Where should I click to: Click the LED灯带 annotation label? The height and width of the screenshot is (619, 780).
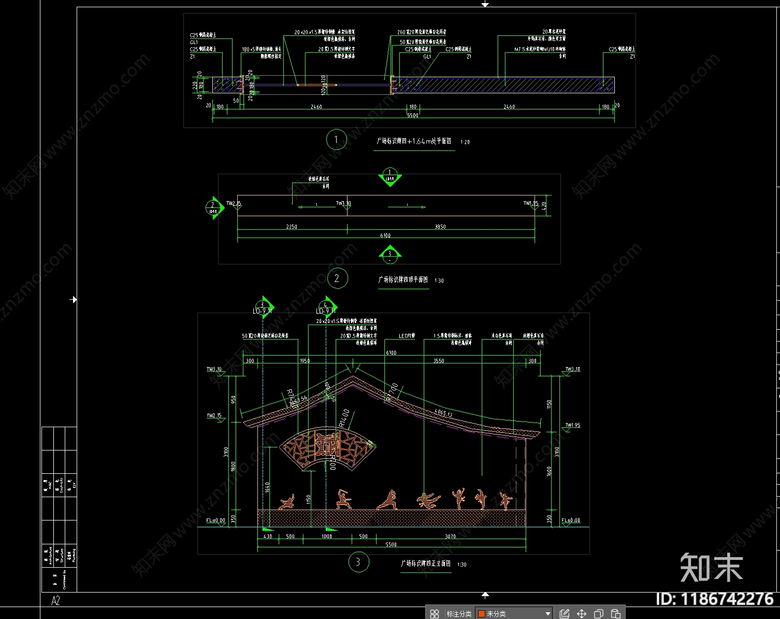(x=407, y=336)
